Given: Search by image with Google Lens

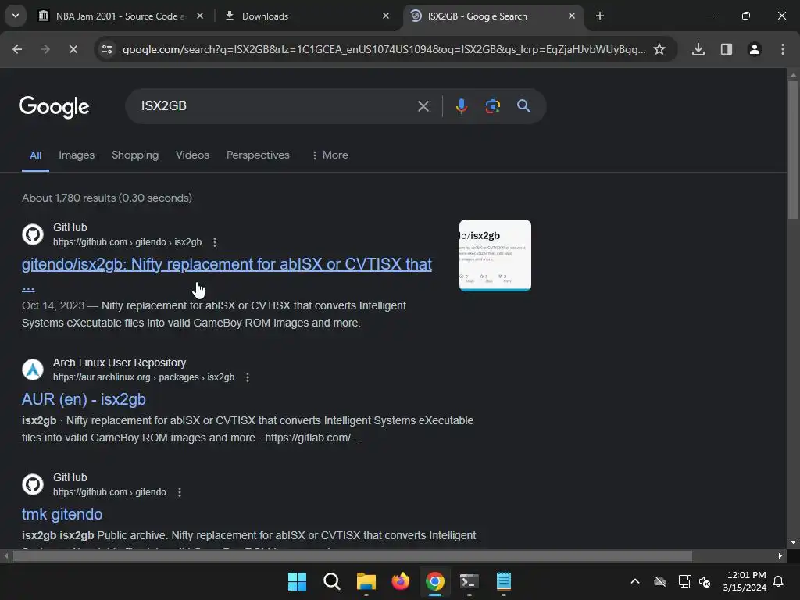Looking at the screenshot, I should pos(492,106).
